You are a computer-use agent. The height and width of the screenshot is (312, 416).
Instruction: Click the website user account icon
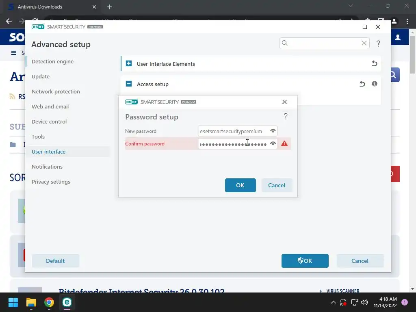click(398, 37)
